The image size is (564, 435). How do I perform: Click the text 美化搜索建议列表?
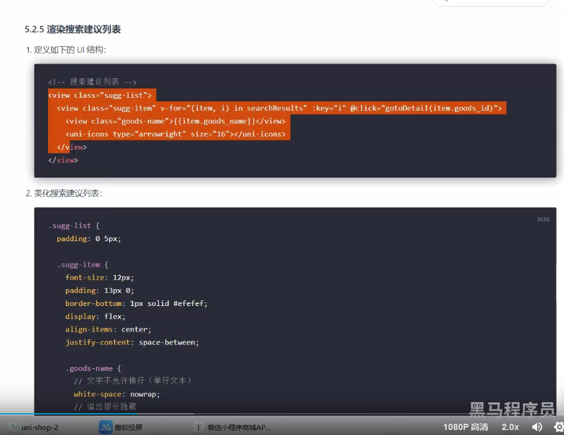(x=68, y=194)
